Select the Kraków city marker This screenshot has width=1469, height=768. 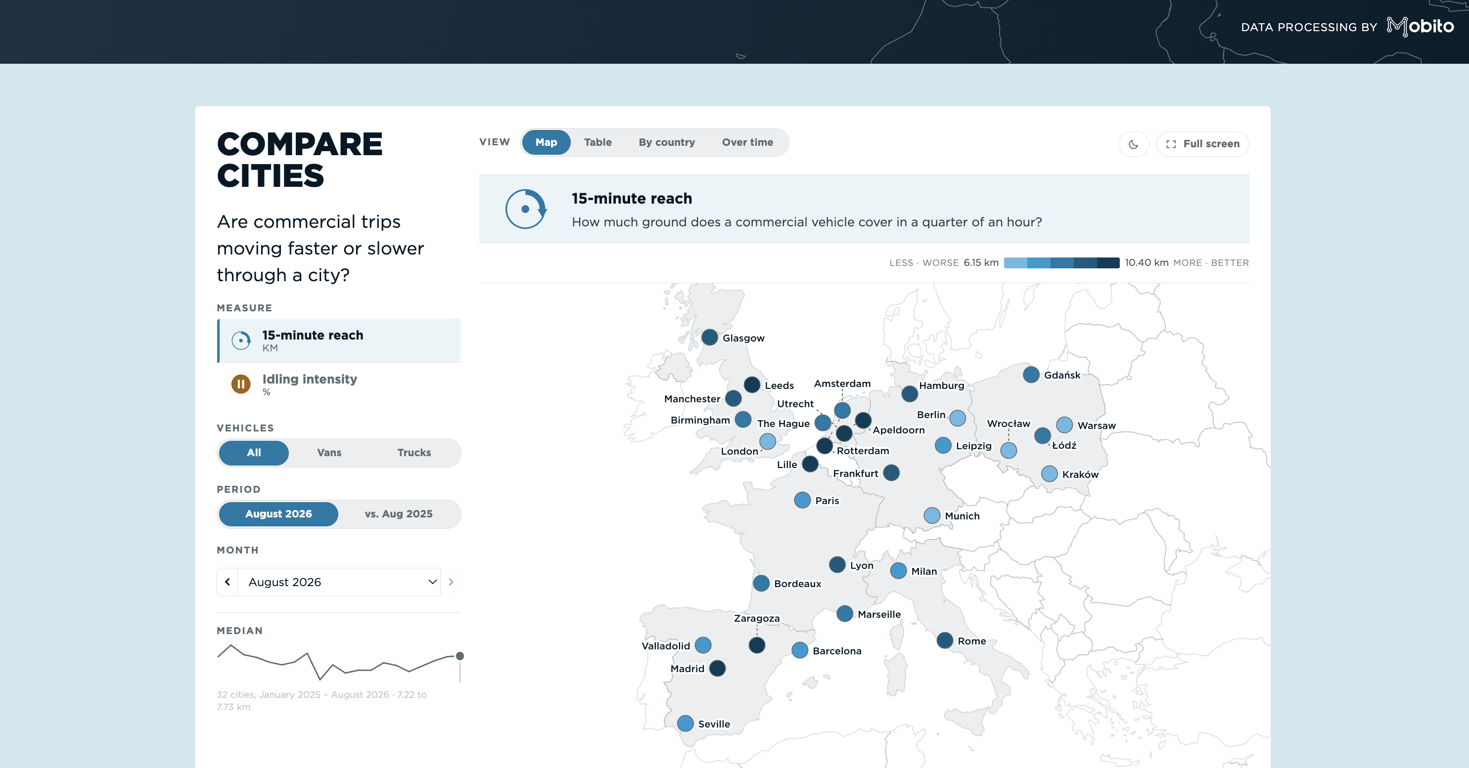(x=1049, y=474)
